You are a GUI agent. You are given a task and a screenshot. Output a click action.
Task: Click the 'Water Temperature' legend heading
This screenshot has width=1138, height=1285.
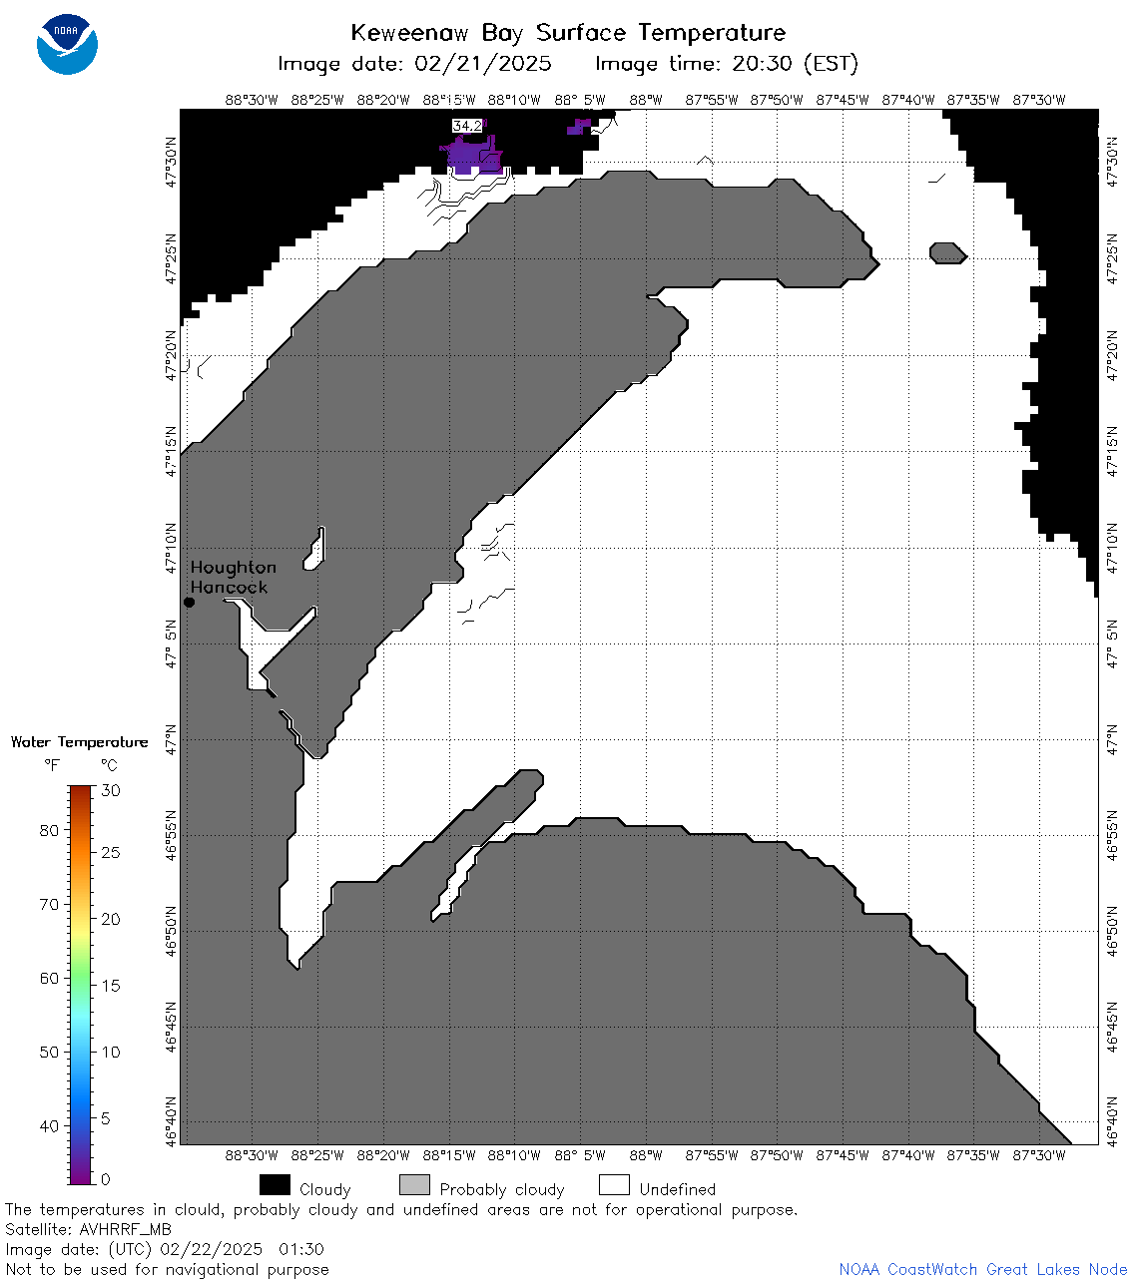tap(79, 741)
